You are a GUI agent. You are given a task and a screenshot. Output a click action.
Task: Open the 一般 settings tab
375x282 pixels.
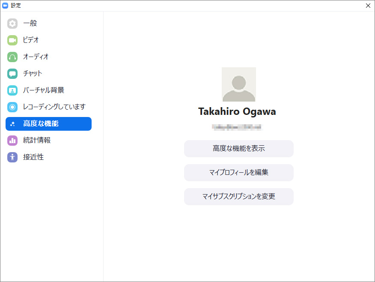point(30,24)
